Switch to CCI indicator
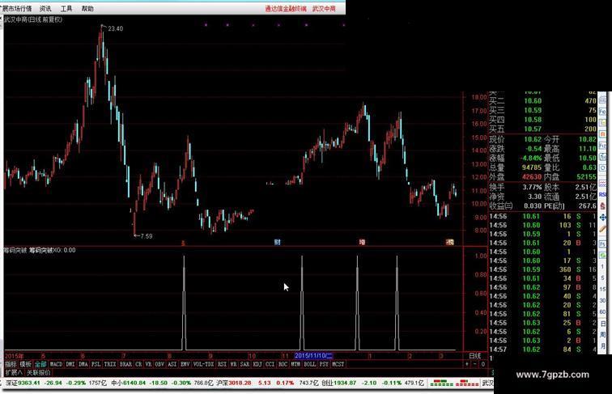The width and height of the screenshot is (612, 394). (x=270, y=364)
